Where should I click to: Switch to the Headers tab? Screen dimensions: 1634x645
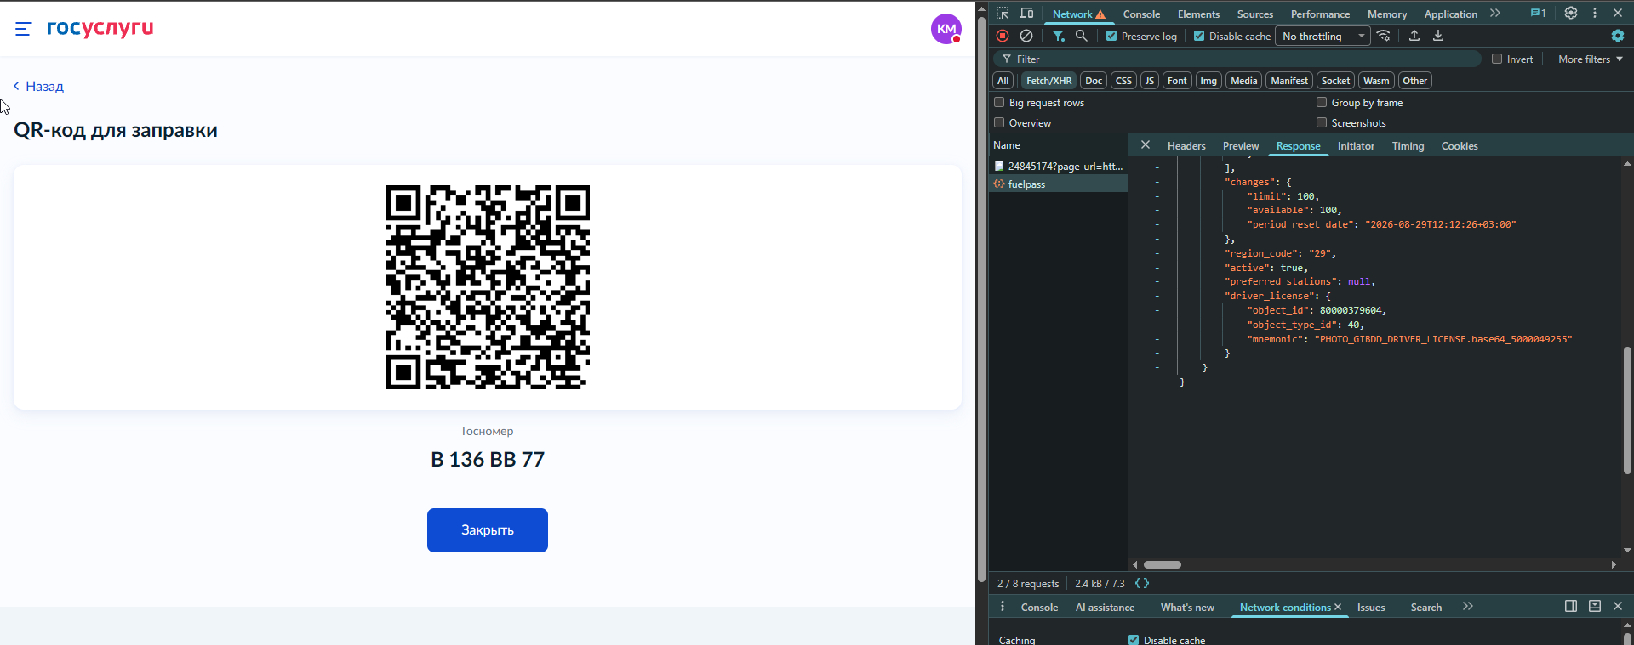click(1186, 146)
